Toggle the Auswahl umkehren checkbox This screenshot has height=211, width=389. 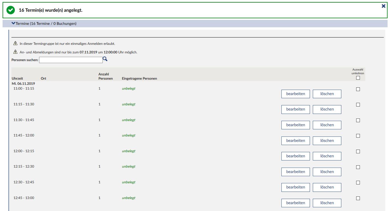(x=358, y=78)
